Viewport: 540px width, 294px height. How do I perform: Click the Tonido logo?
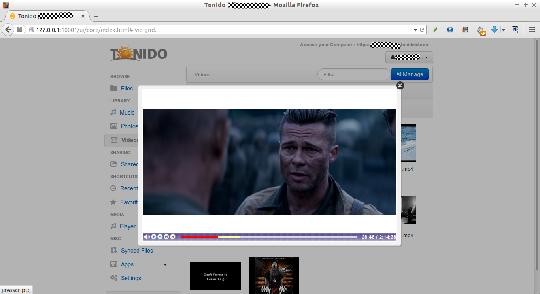coord(138,54)
